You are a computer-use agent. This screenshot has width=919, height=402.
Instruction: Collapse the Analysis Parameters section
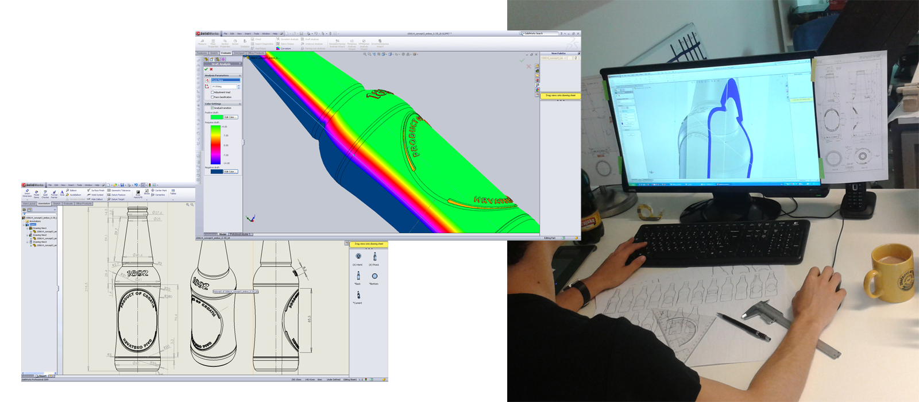coord(240,75)
